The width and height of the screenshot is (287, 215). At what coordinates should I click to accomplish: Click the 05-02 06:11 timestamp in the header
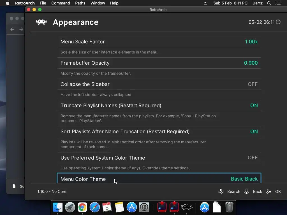coord(261,22)
